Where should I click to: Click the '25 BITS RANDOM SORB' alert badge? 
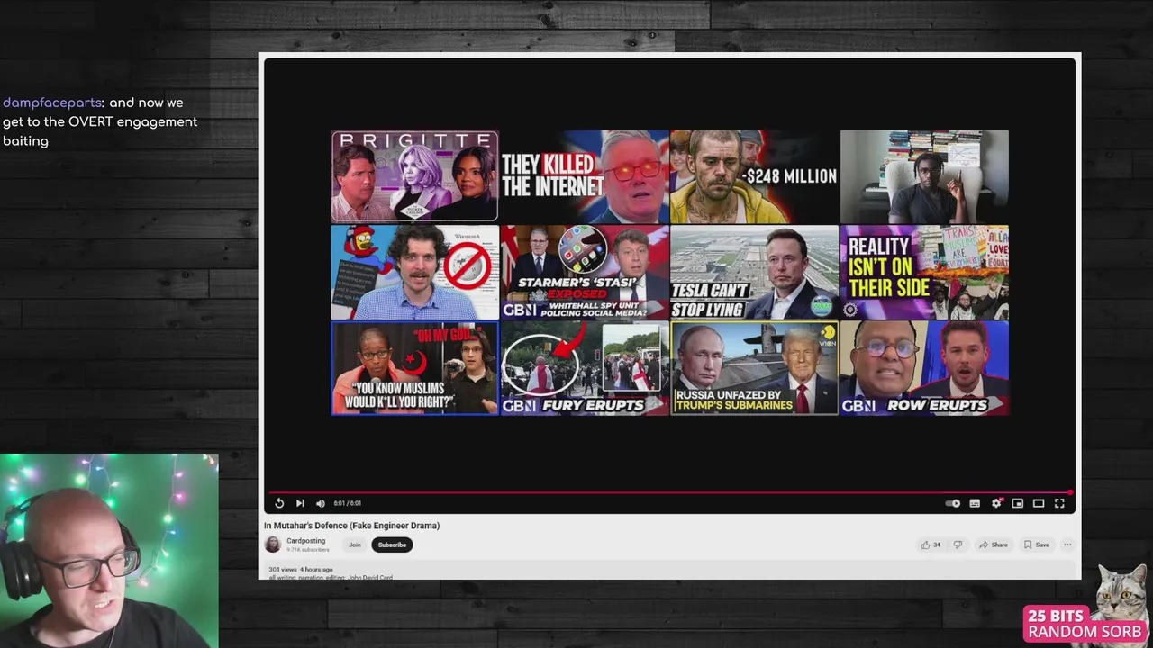click(x=1084, y=624)
